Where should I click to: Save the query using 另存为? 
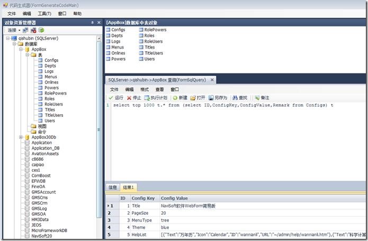[x=218, y=98]
